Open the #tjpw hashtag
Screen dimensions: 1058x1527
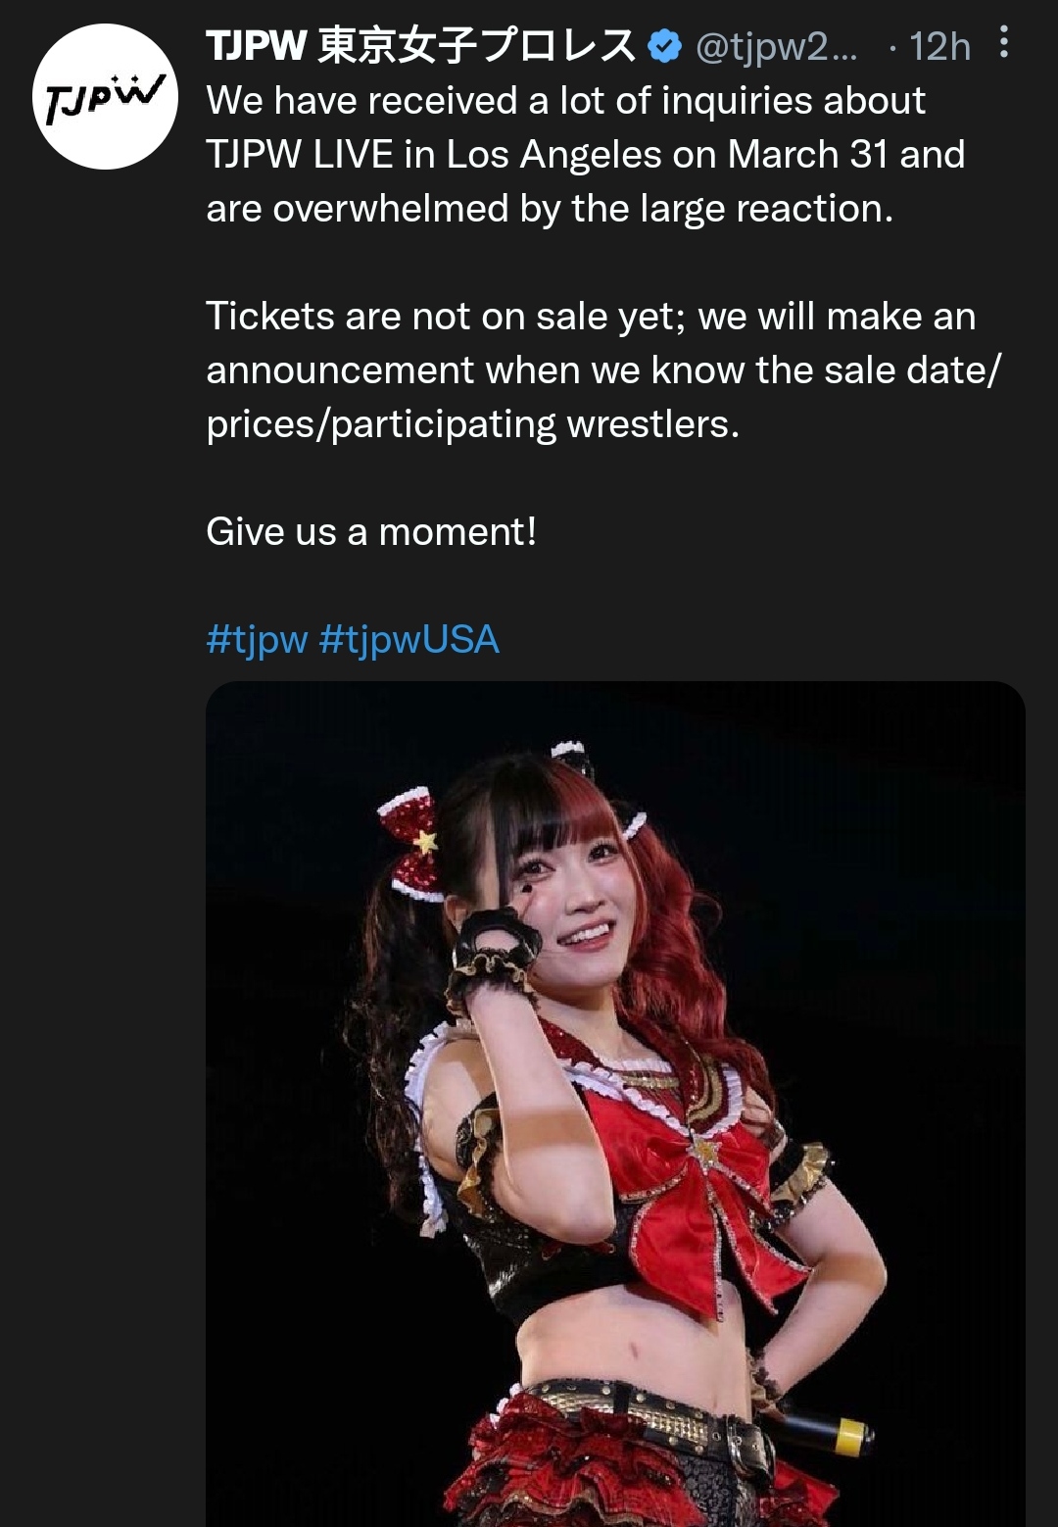coord(257,639)
